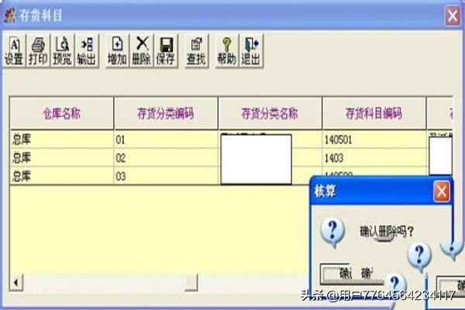Open 帮助 (Help) toolbar icon

tap(226, 50)
